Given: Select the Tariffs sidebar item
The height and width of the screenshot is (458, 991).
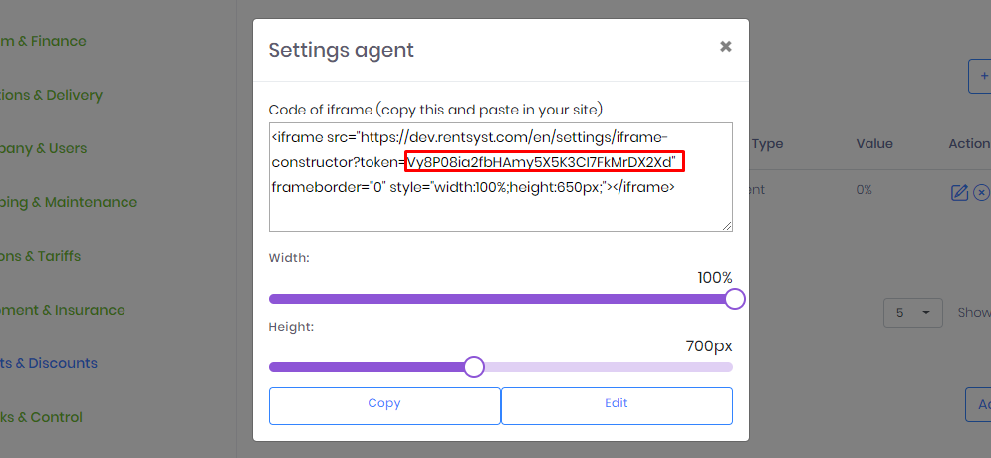Looking at the screenshot, I should 41,256.
